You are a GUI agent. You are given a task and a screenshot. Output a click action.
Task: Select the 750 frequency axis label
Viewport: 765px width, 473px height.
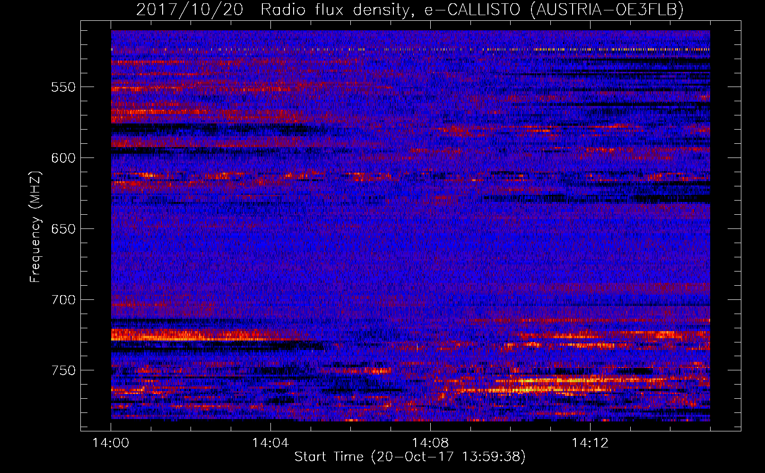coord(63,370)
